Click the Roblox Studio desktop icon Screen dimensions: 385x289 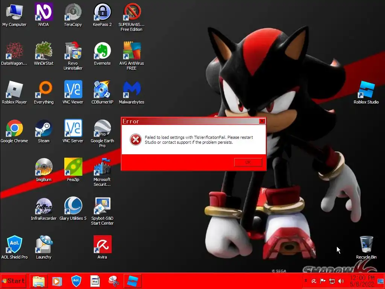pyautogui.click(x=366, y=93)
